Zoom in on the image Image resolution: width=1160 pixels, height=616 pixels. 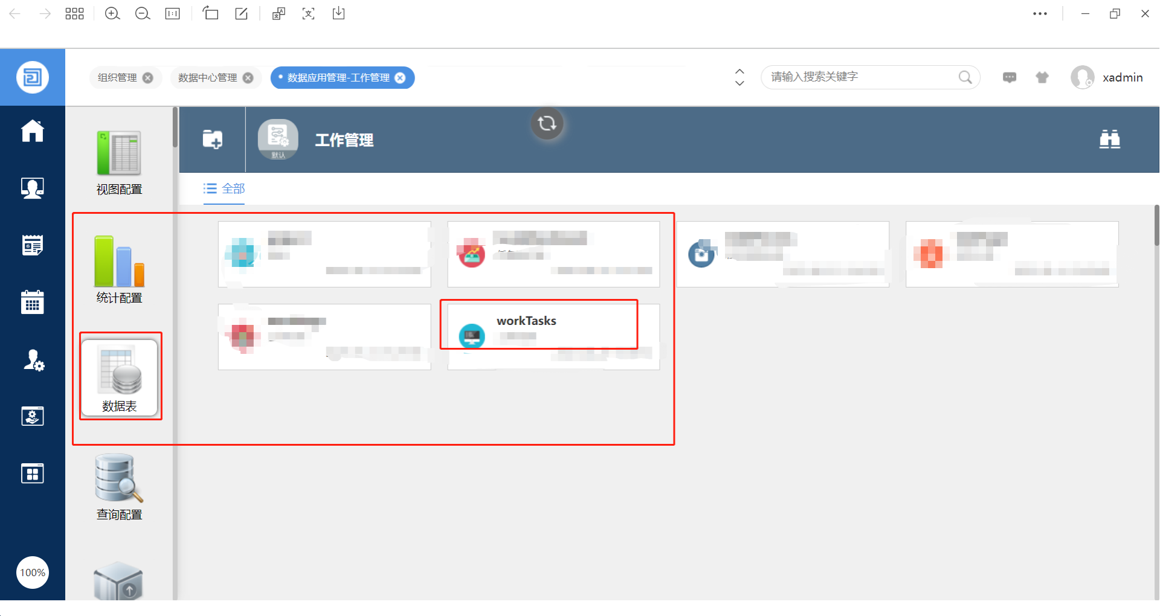112,14
